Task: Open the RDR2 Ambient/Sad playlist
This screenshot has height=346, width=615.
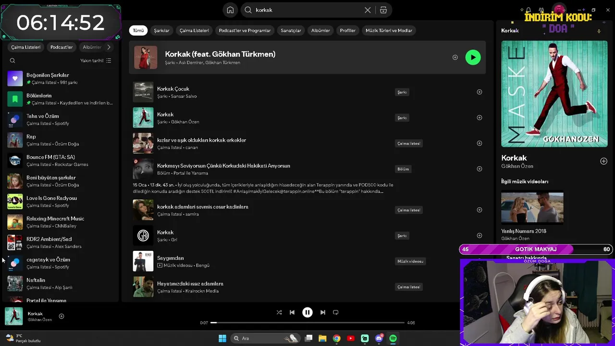Action: (60, 243)
